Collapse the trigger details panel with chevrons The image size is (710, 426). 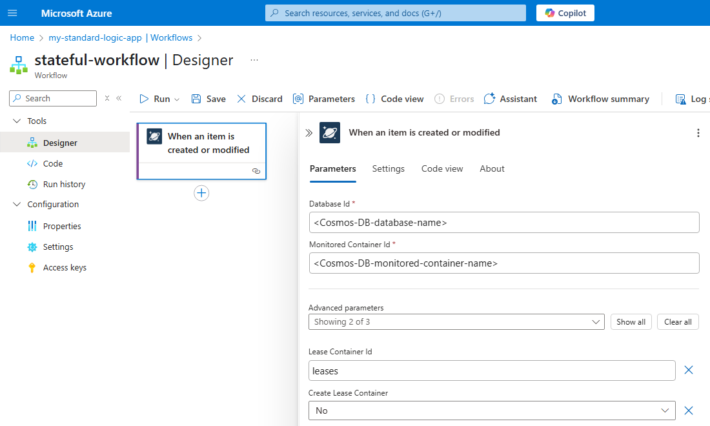click(x=309, y=133)
